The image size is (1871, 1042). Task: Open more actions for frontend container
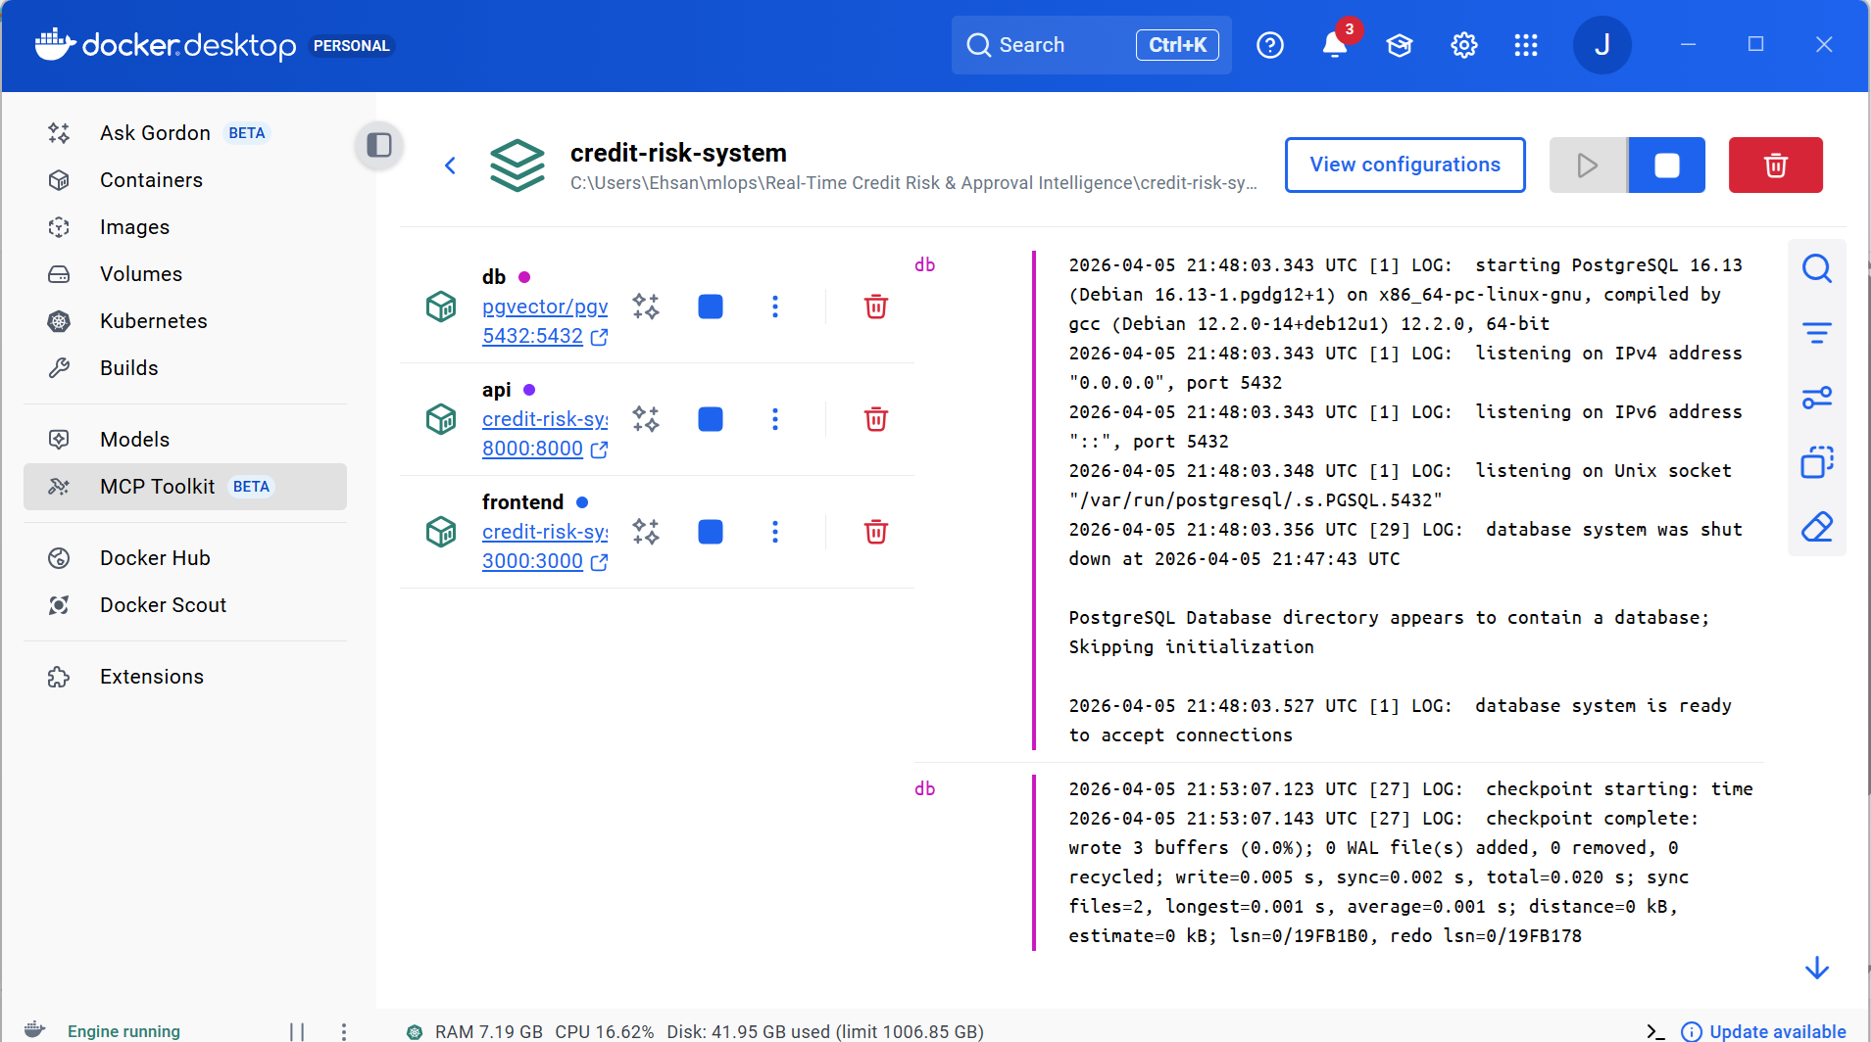pyautogui.click(x=774, y=532)
